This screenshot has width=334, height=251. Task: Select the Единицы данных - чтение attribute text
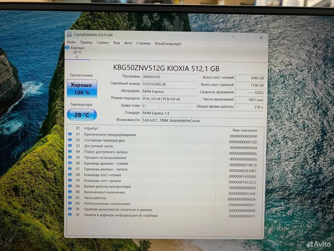106,163
